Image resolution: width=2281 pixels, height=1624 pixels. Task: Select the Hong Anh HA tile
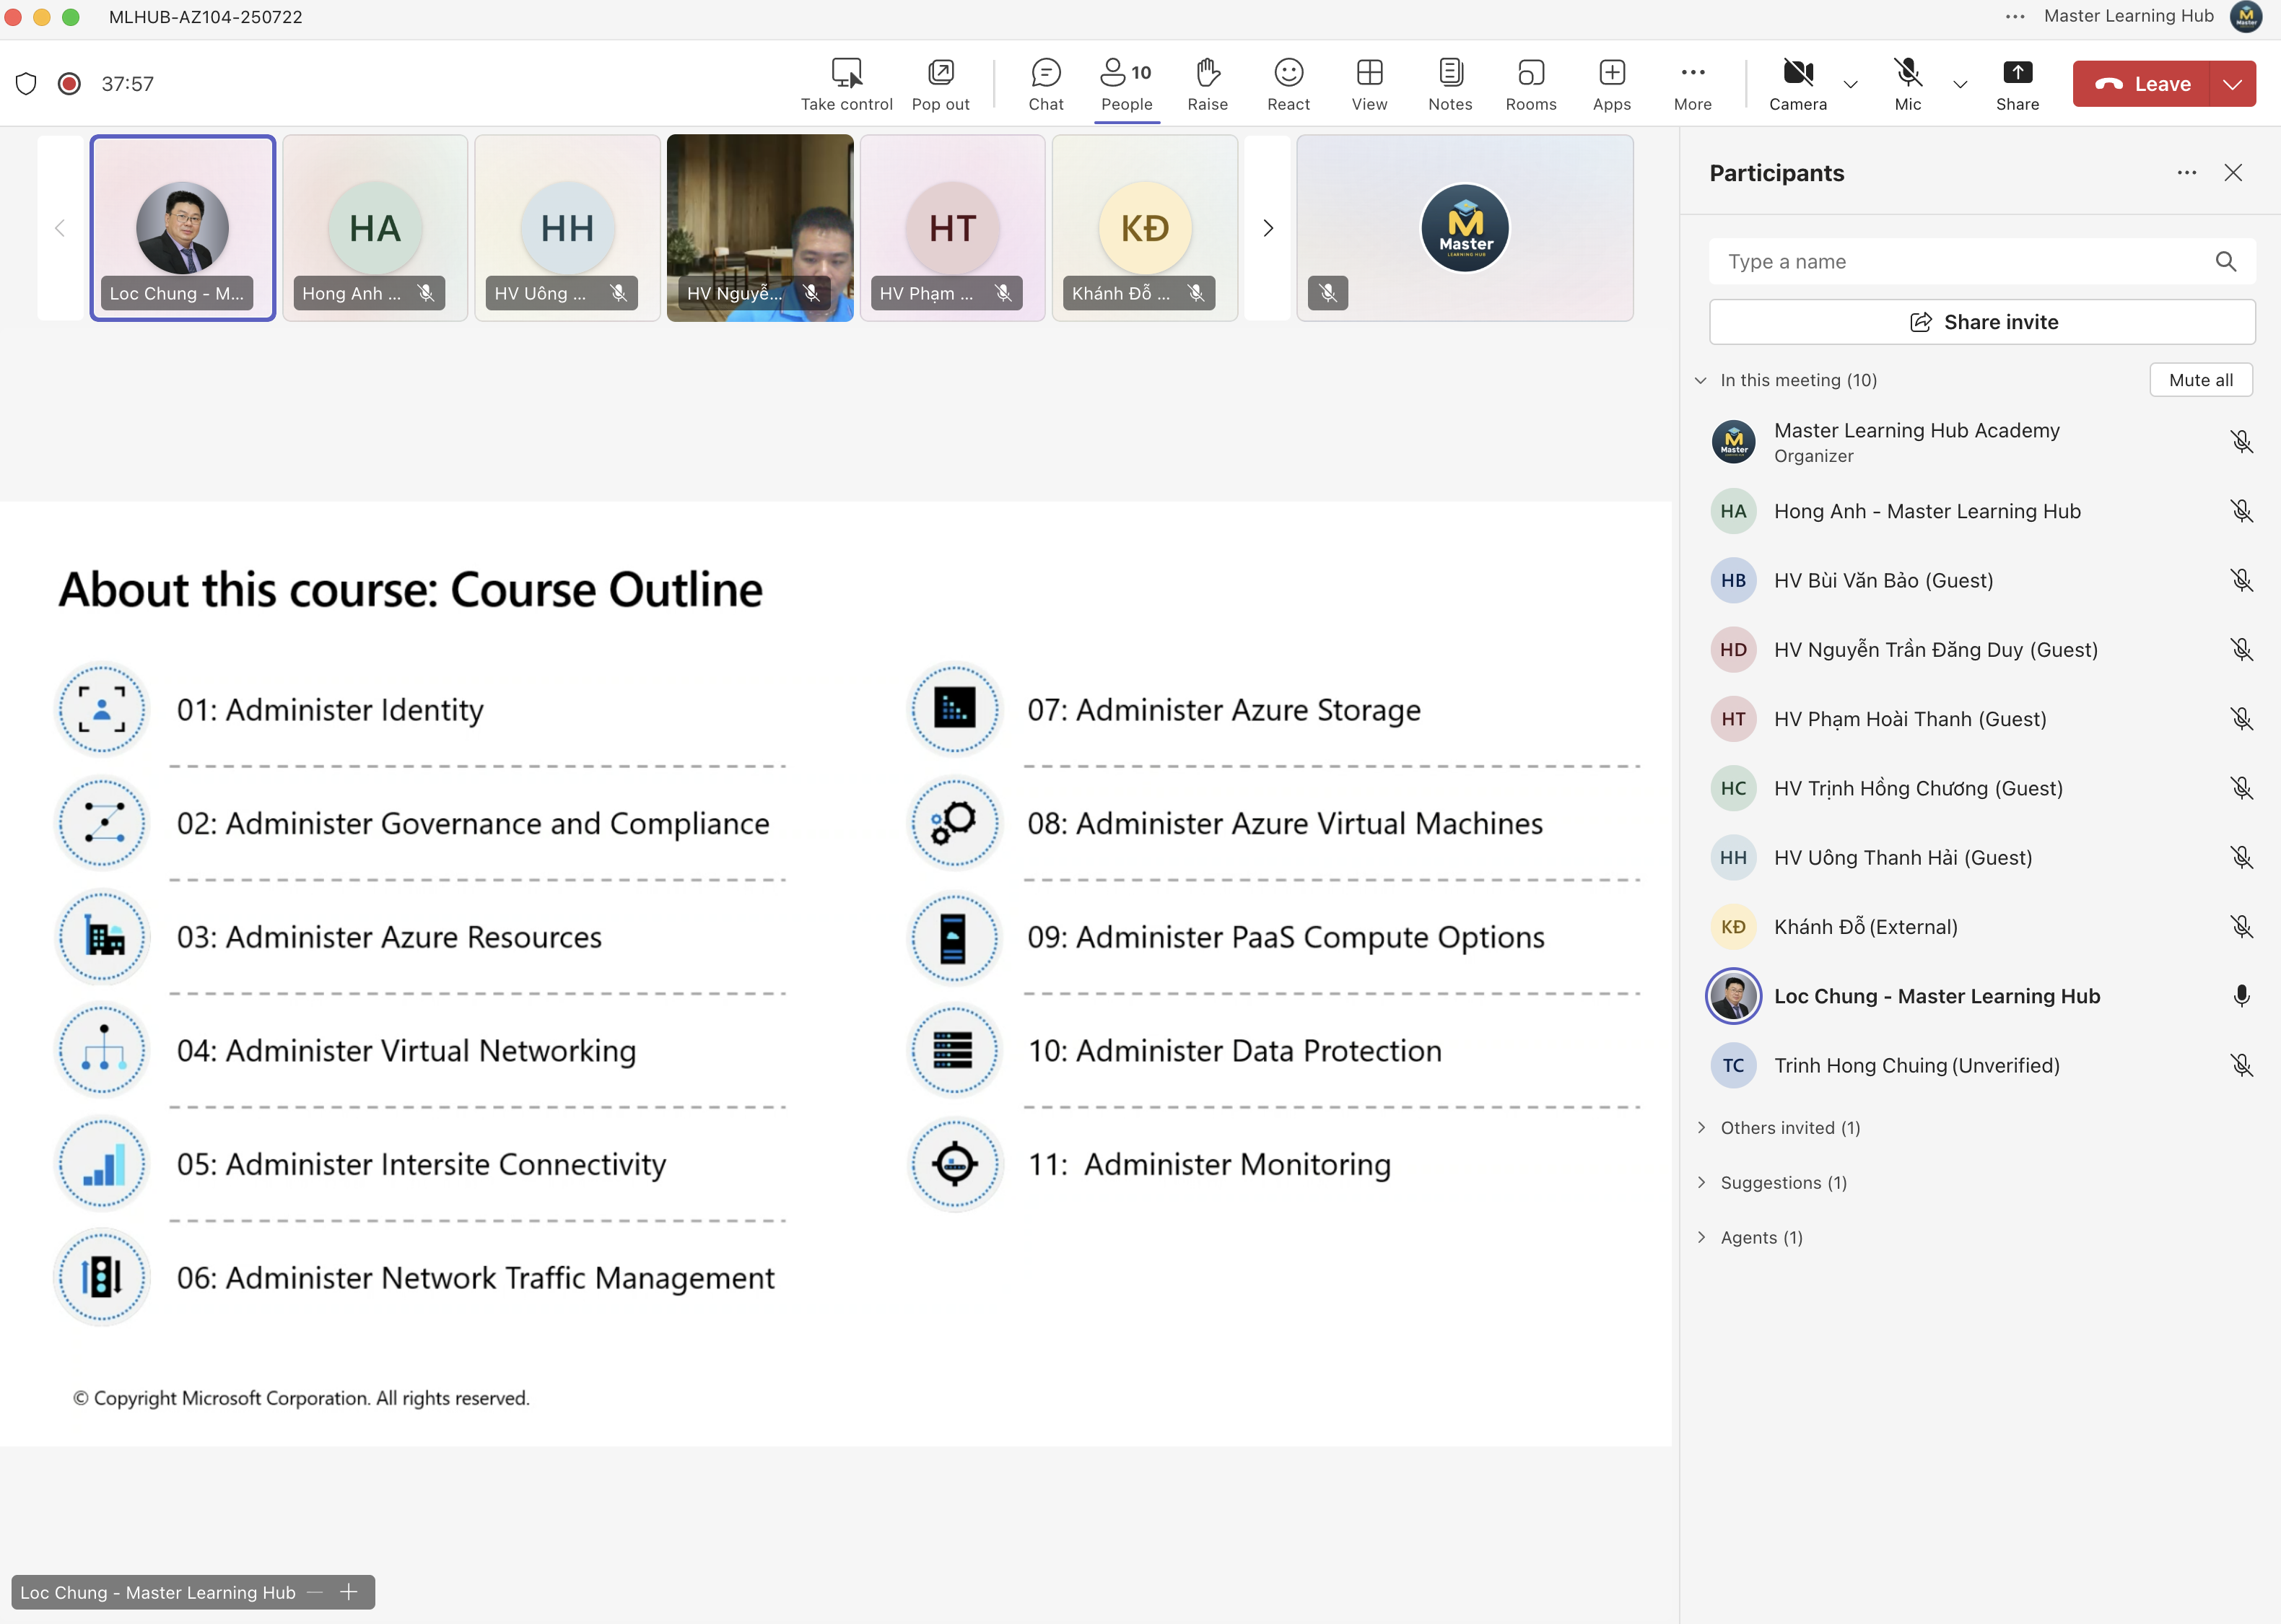click(375, 229)
